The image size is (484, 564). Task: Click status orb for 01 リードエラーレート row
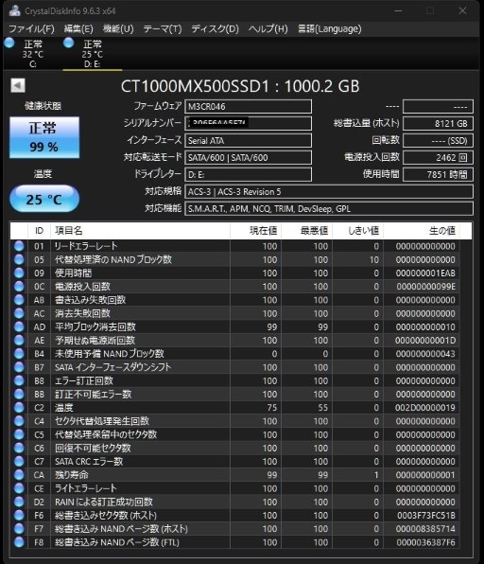point(19,246)
